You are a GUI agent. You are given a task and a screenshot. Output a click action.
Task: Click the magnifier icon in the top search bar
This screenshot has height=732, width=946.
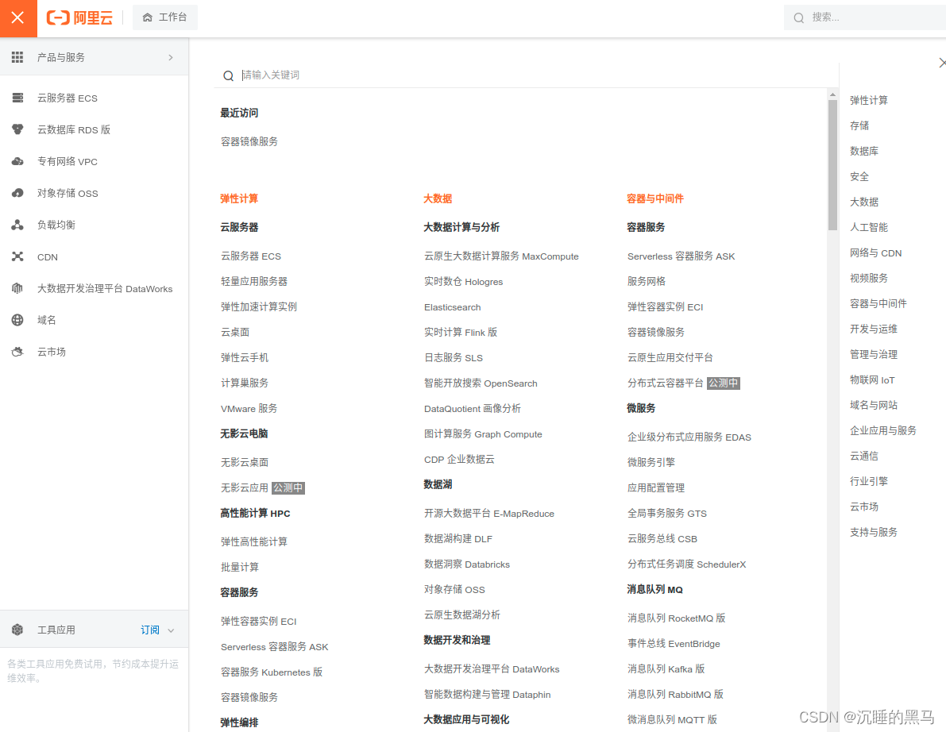click(x=799, y=17)
